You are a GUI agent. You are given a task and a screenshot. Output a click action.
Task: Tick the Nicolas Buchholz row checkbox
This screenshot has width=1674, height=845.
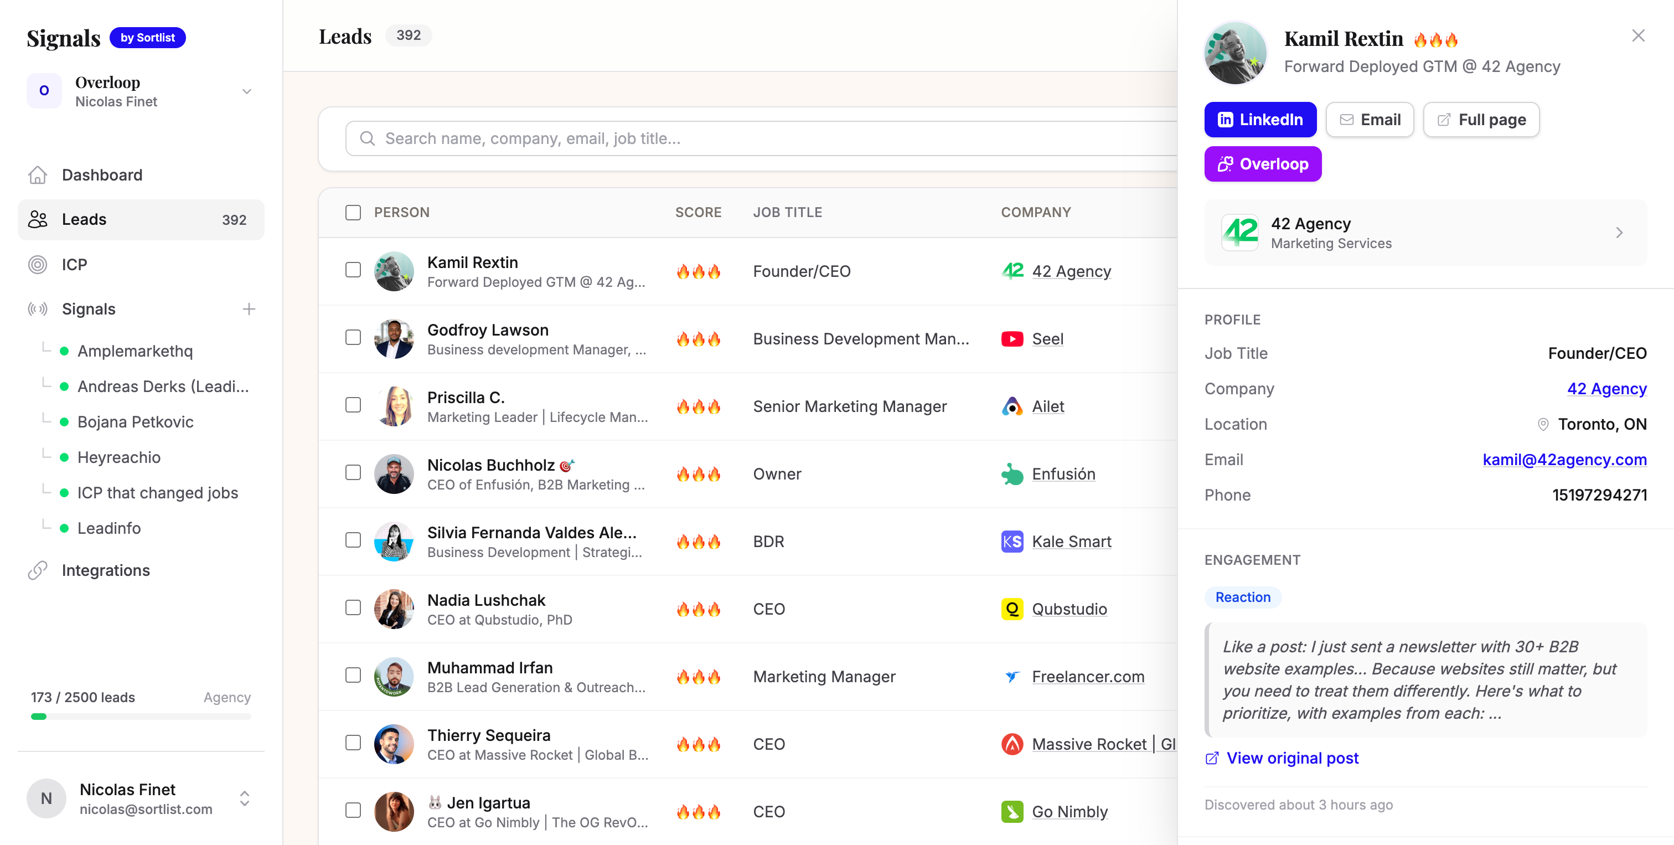click(353, 472)
